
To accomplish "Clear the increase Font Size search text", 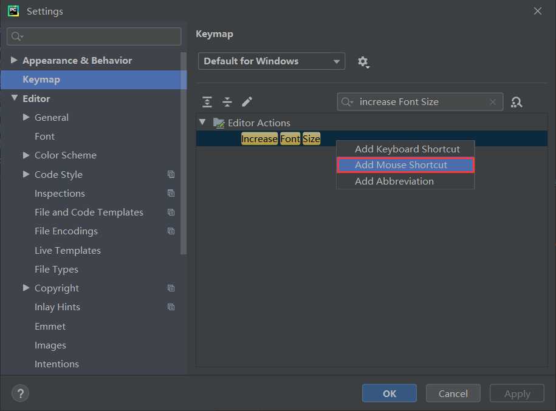I will [493, 102].
